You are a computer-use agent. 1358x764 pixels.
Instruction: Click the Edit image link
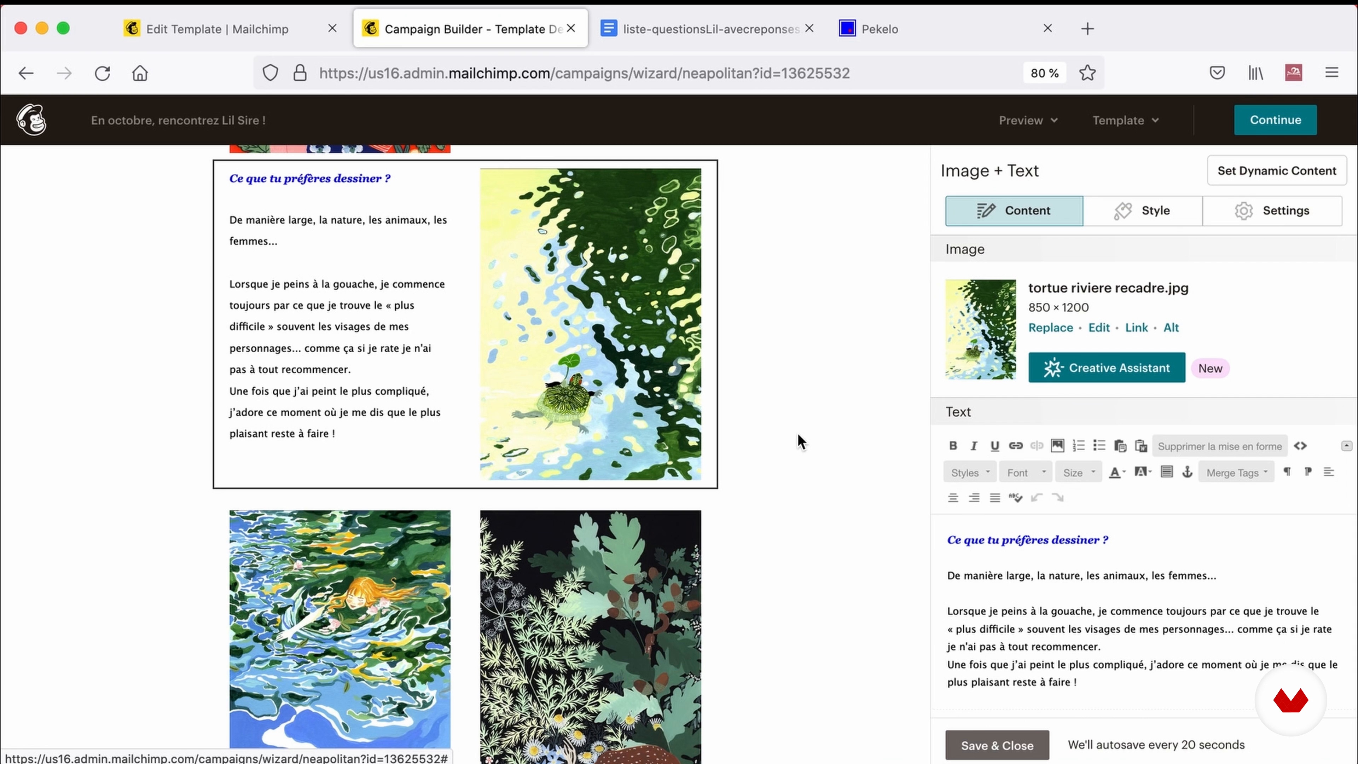pos(1099,328)
